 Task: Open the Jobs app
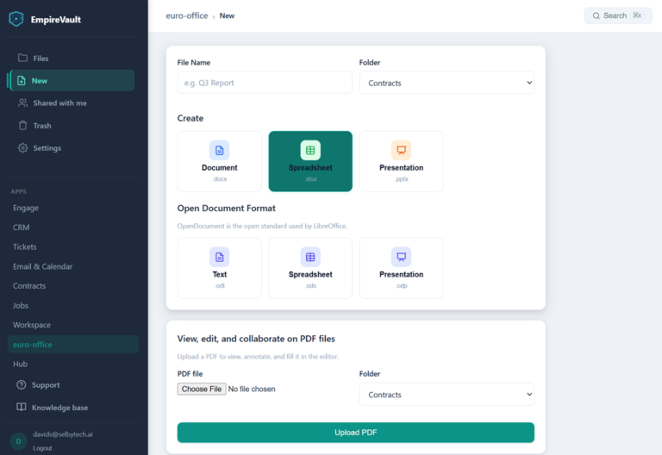pyautogui.click(x=73, y=305)
